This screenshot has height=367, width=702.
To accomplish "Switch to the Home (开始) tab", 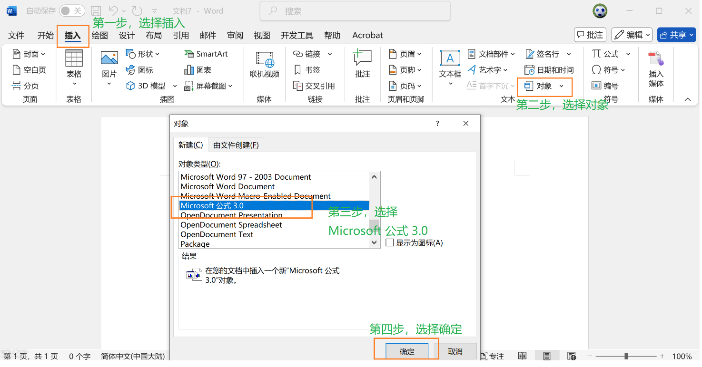I will 46,35.
